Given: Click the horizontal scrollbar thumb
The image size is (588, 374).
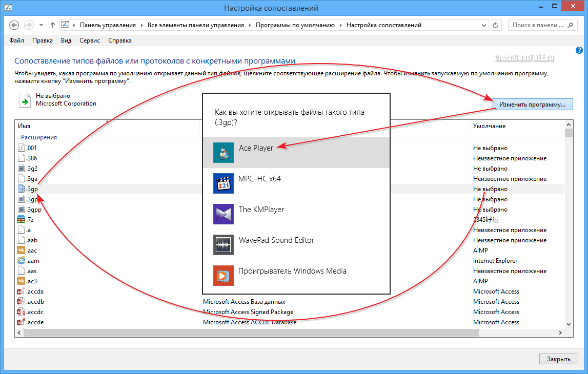Looking at the screenshot, I should pos(251,333).
